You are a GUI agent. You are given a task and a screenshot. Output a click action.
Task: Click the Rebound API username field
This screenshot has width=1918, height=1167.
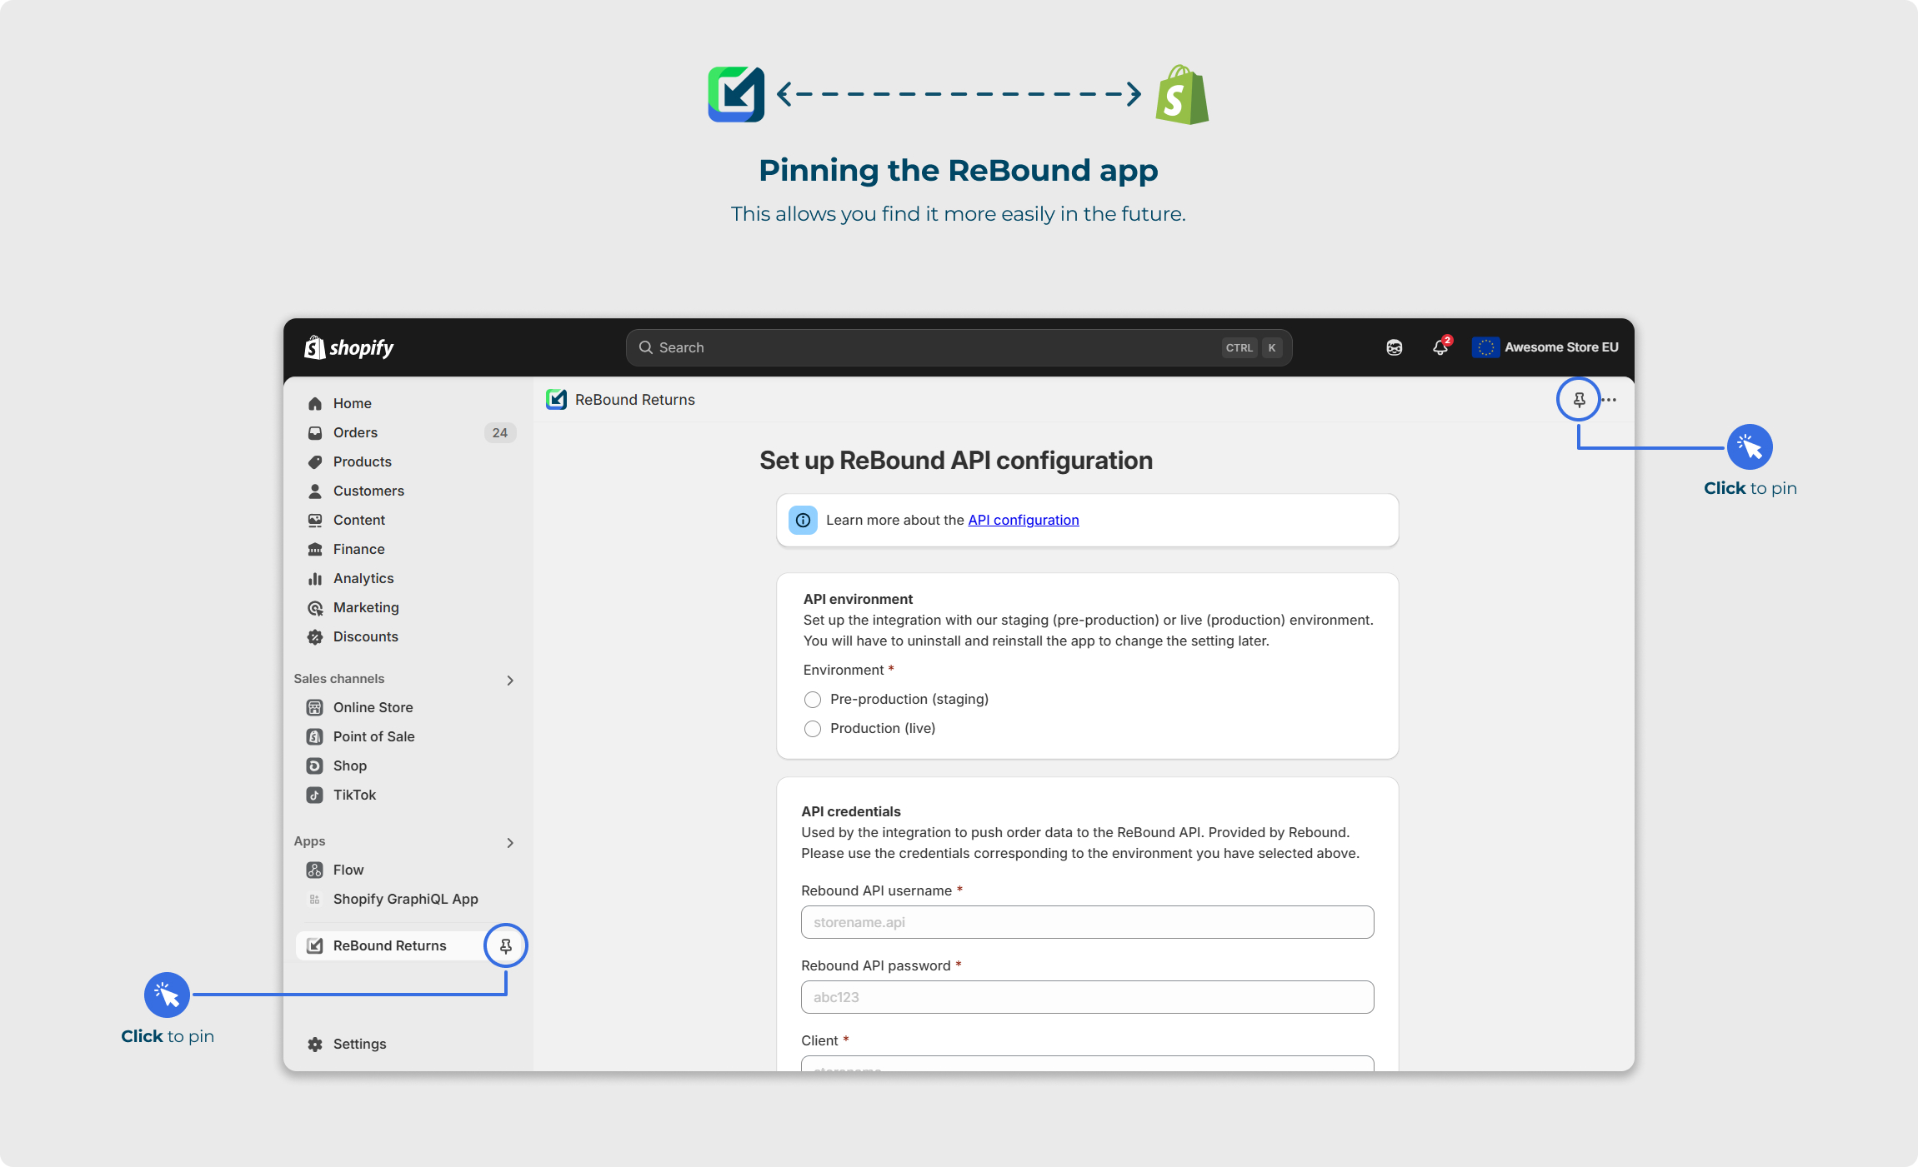coord(1087,922)
